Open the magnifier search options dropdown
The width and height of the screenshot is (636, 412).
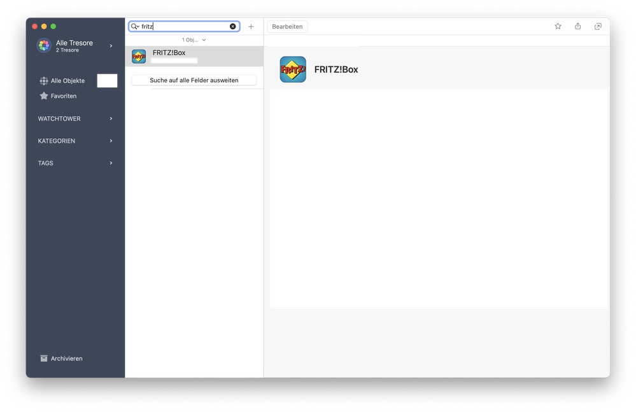[135, 27]
